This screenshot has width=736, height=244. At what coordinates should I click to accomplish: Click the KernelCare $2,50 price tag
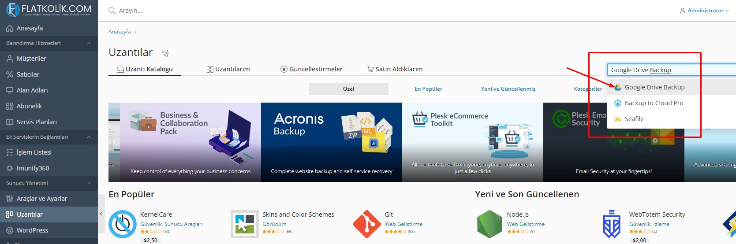click(x=150, y=240)
